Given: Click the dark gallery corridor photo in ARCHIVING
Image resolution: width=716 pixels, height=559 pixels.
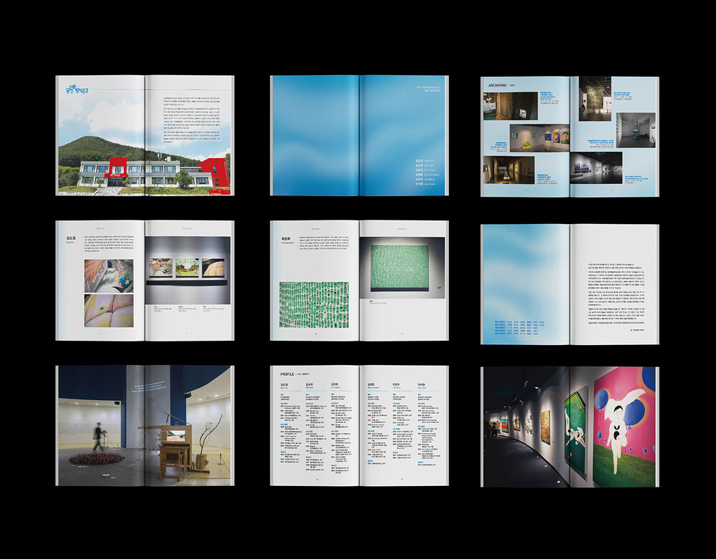Looking at the screenshot, I should pos(508,170).
